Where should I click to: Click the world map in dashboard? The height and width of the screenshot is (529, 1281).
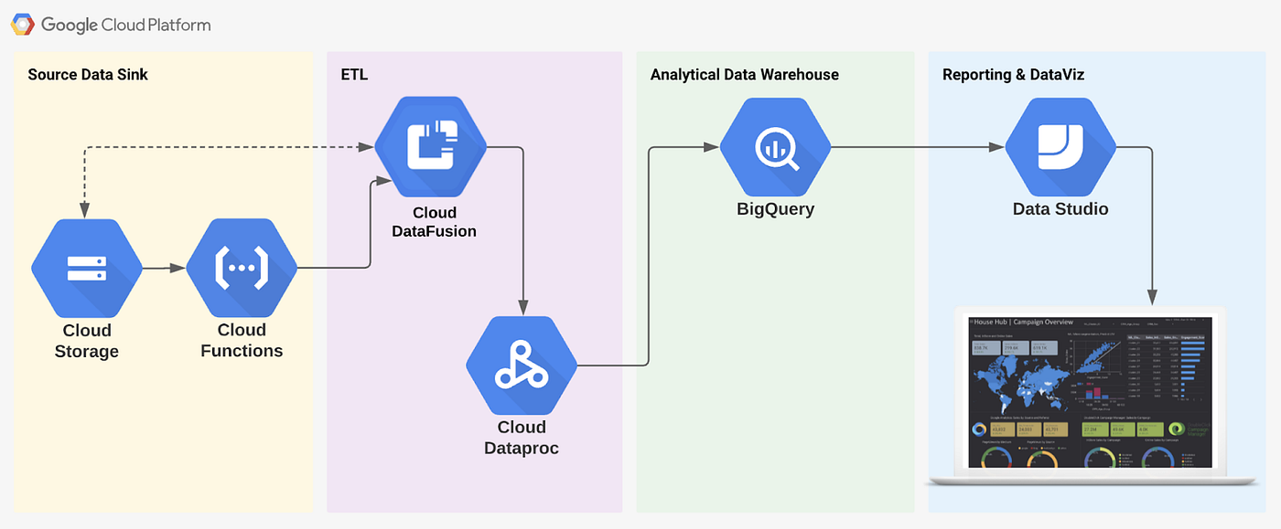point(1020,383)
